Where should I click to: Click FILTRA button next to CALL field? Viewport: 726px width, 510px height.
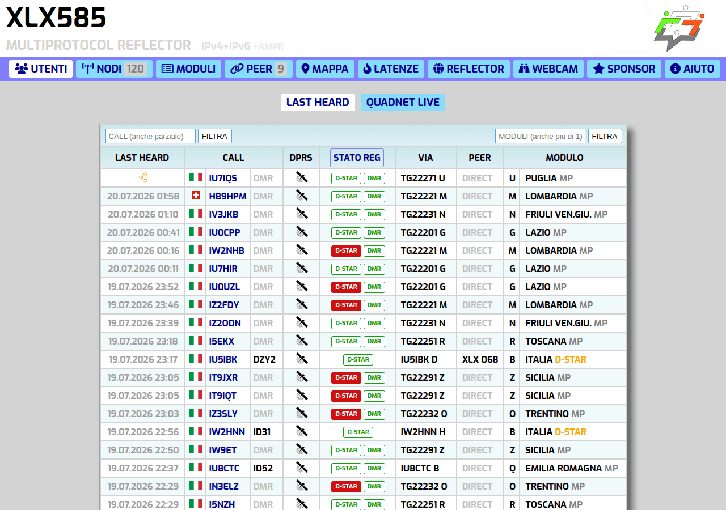click(x=215, y=136)
